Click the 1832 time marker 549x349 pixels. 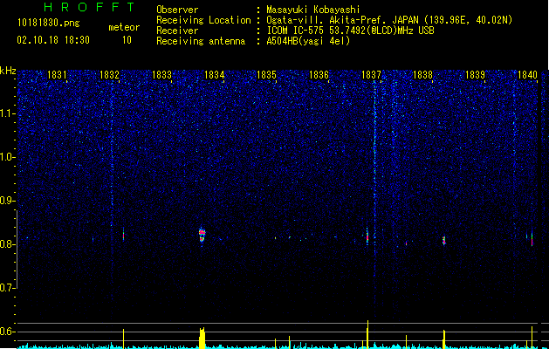click(109, 75)
